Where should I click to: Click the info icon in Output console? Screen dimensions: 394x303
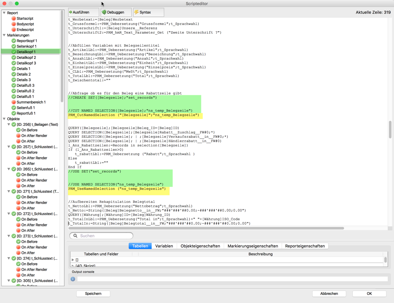(73, 279)
